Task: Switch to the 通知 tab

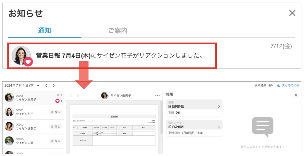Action: click(x=44, y=31)
